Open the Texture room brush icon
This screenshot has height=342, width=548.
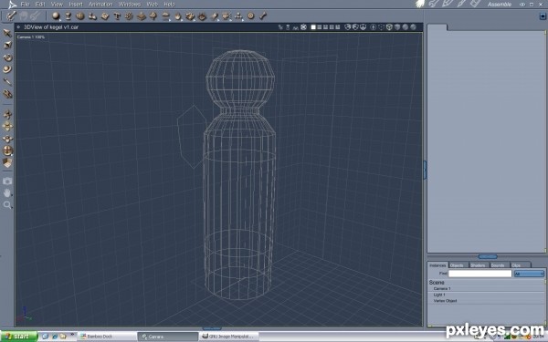tap(461, 4)
